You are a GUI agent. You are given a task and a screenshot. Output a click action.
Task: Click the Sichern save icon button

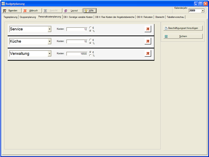pos(183,36)
